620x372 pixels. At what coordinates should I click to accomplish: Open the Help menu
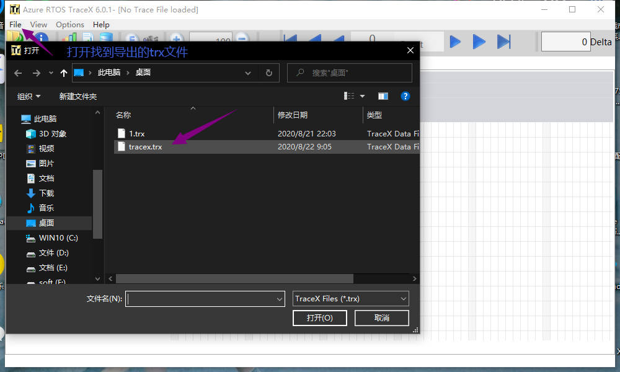coord(101,25)
